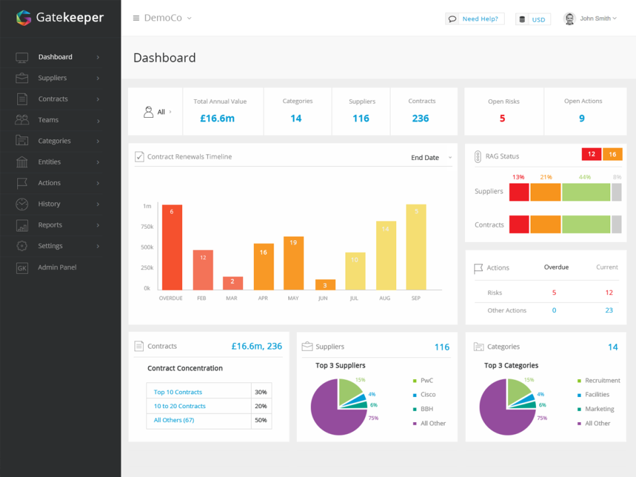Screen dimensions: 636x477
Task: Click the red RAG Status badge 12
Action: (x=592, y=154)
